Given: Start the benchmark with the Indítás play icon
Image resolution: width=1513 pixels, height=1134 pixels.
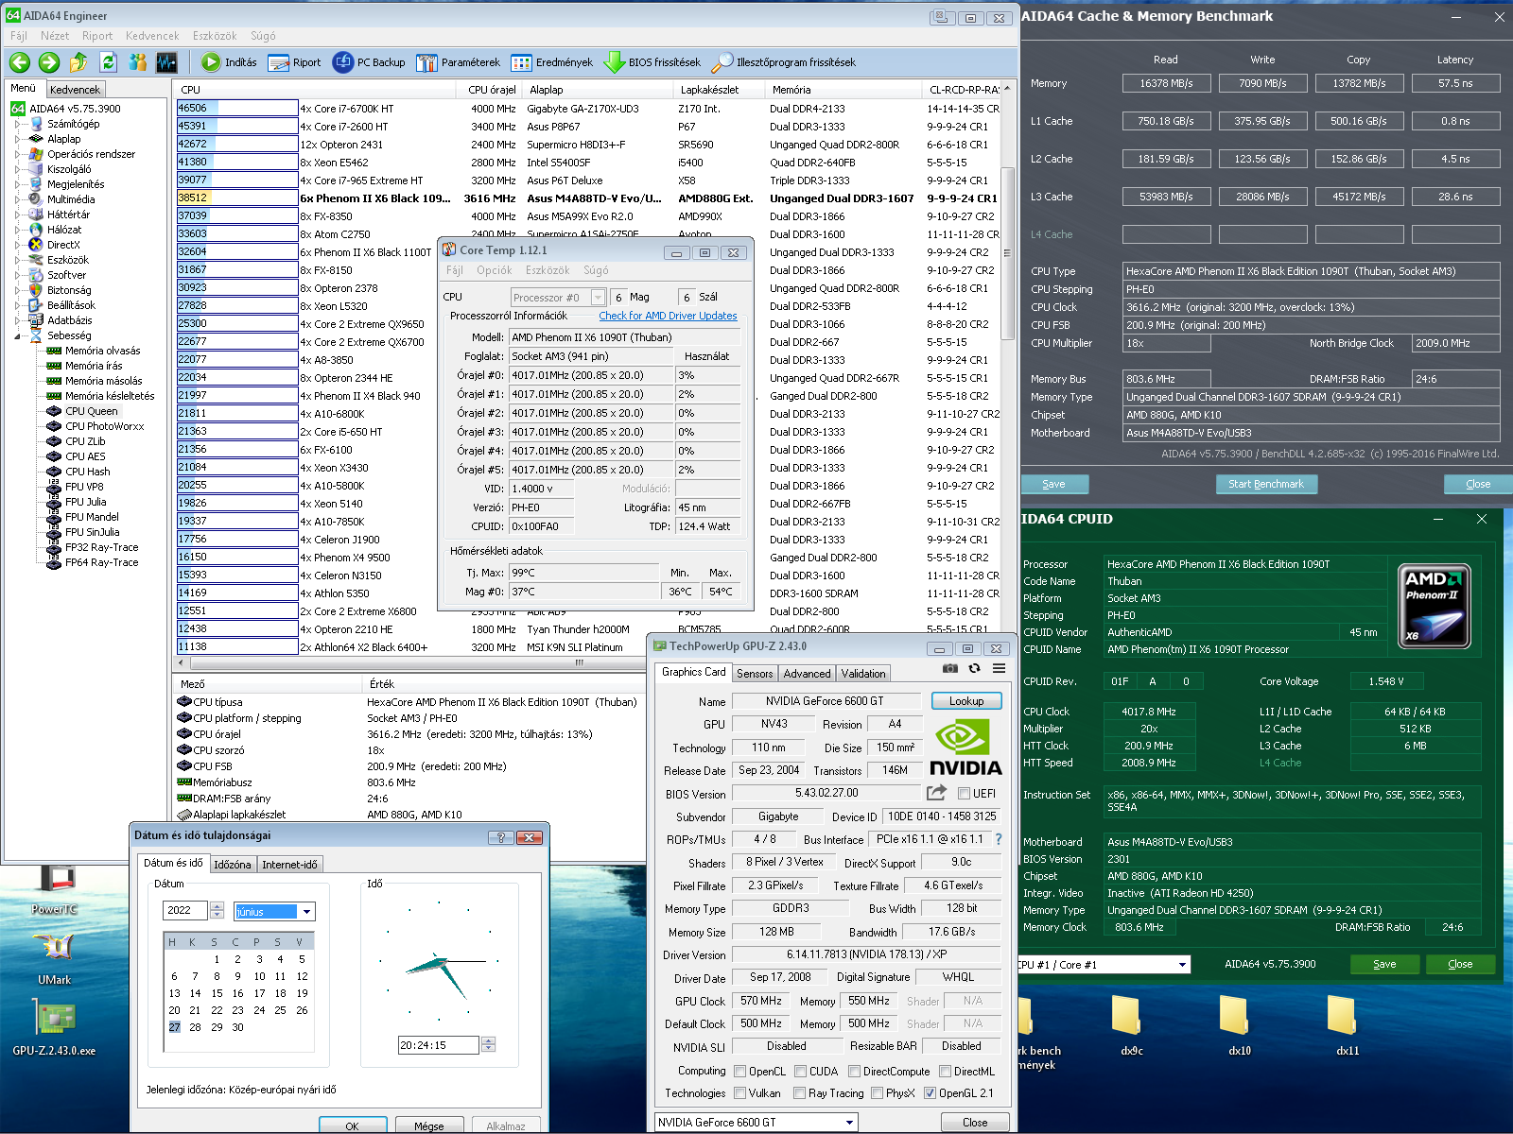Looking at the screenshot, I should pyautogui.click(x=229, y=62).
